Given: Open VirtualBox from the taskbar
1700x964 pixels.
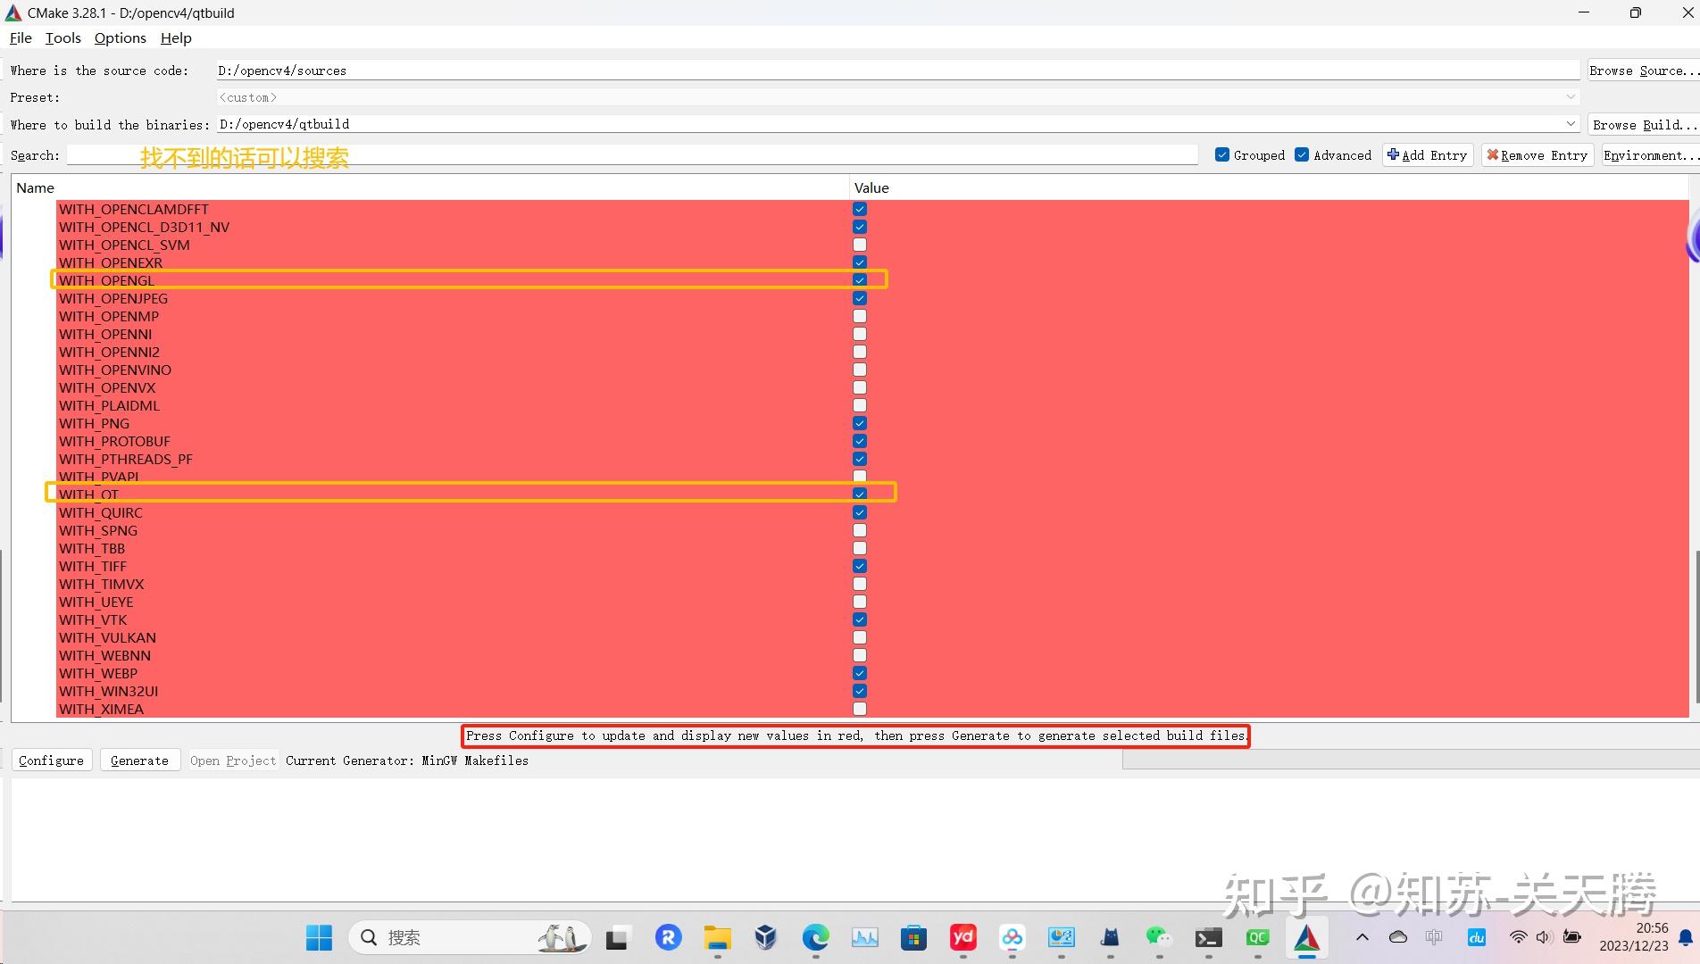Looking at the screenshot, I should coord(765,937).
